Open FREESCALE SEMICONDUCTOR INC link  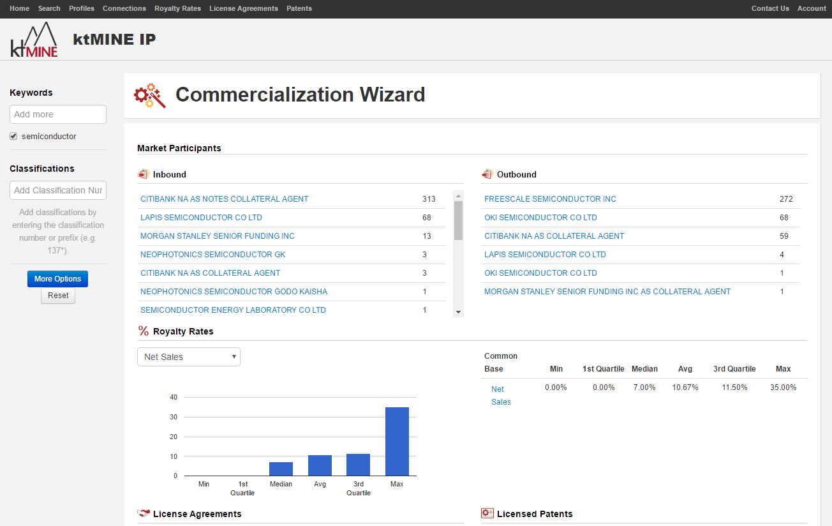pyautogui.click(x=550, y=199)
